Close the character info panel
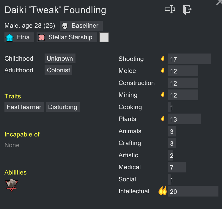This screenshot has width=222, height=209. click(x=219, y=2)
